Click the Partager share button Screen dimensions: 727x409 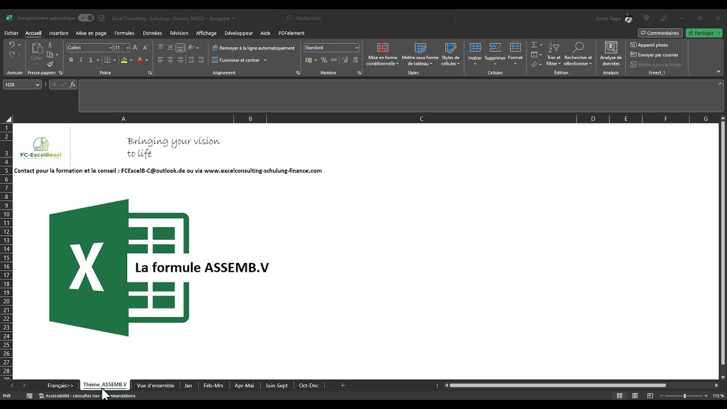point(704,33)
